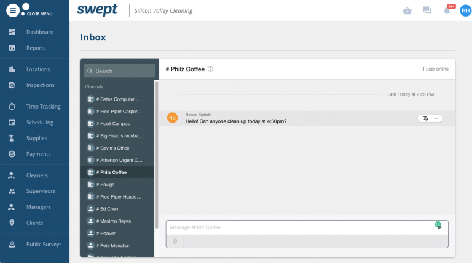Click the channel list scrollbar
This screenshot has height=263, width=472.
157,154
